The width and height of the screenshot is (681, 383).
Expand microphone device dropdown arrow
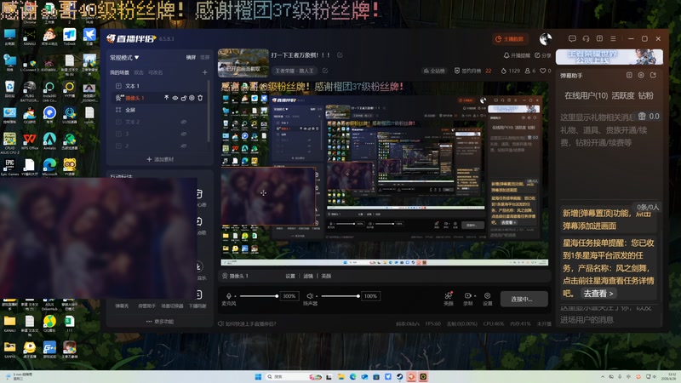(236, 296)
